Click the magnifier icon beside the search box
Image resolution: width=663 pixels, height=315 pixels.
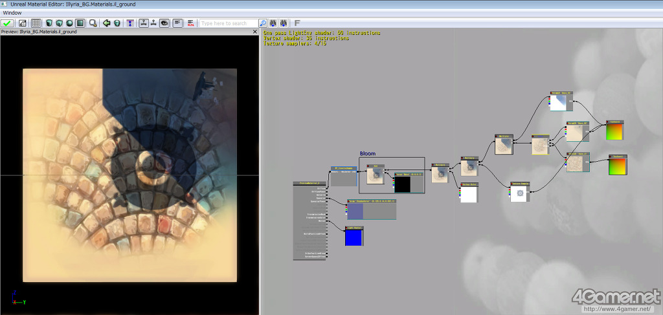(263, 23)
